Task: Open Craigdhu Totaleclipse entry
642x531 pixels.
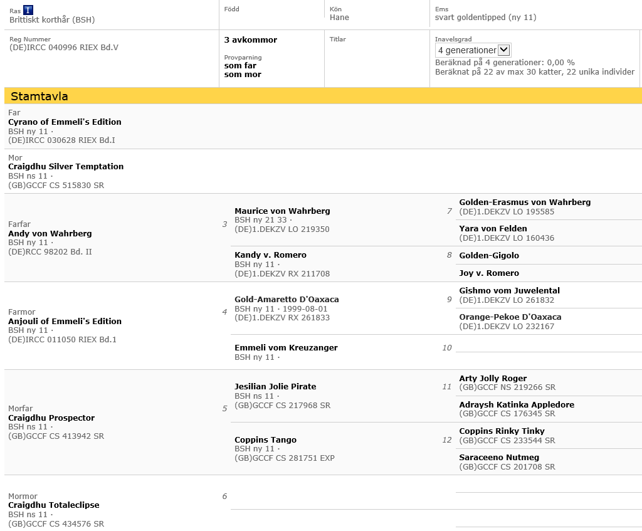Action: coord(54,505)
